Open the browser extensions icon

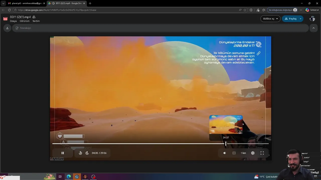click(x=251, y=10)
